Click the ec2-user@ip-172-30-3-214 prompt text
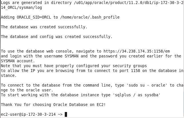This screenshot has height=118, width=184. (28, 114)
